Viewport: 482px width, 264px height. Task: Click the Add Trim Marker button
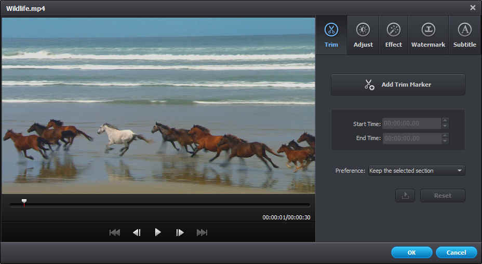[x=398, y=85]
